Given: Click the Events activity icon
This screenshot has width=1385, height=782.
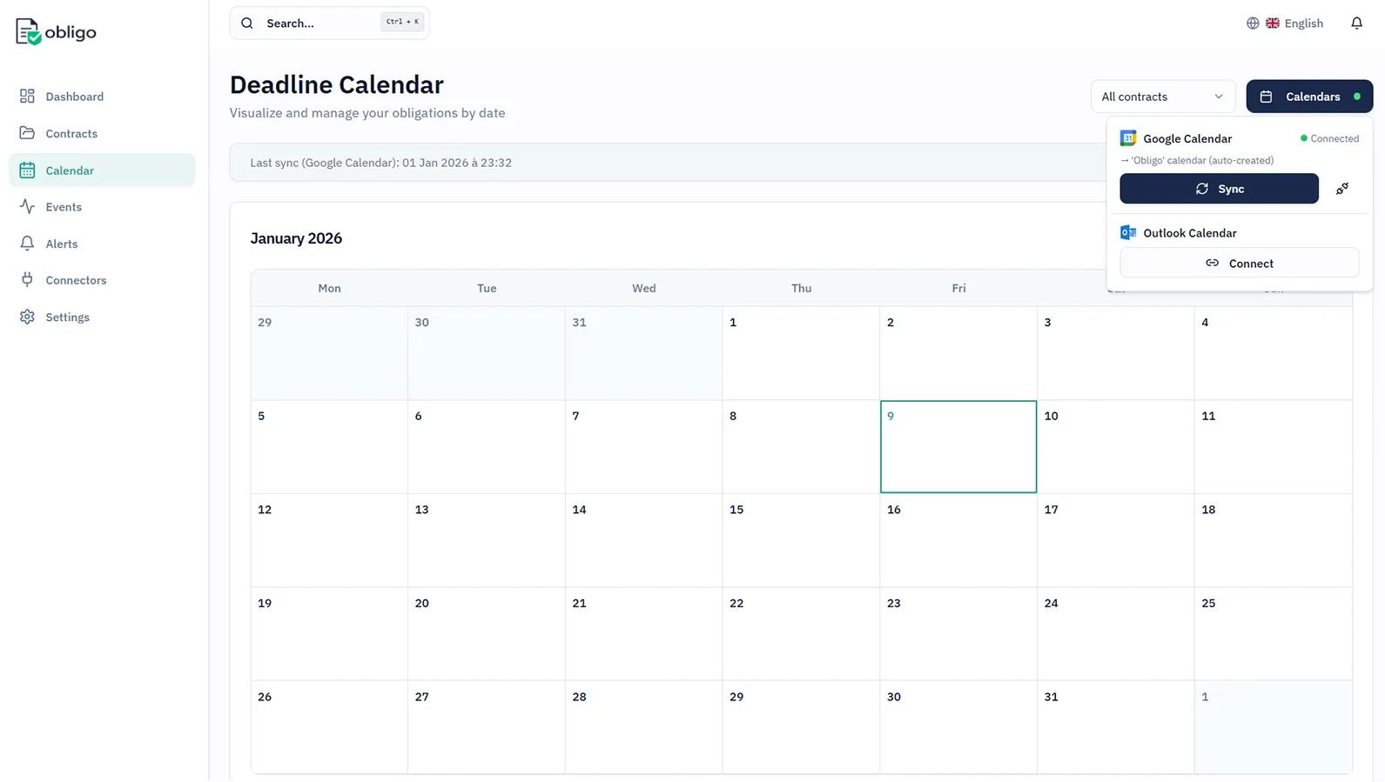Looking at the screenshot, I should coord(28,207).
